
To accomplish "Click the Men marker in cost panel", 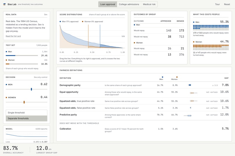I will coord(194,22).
